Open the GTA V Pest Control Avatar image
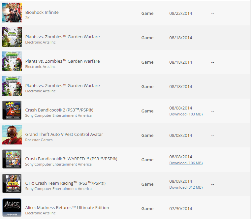 coord(12,135)
